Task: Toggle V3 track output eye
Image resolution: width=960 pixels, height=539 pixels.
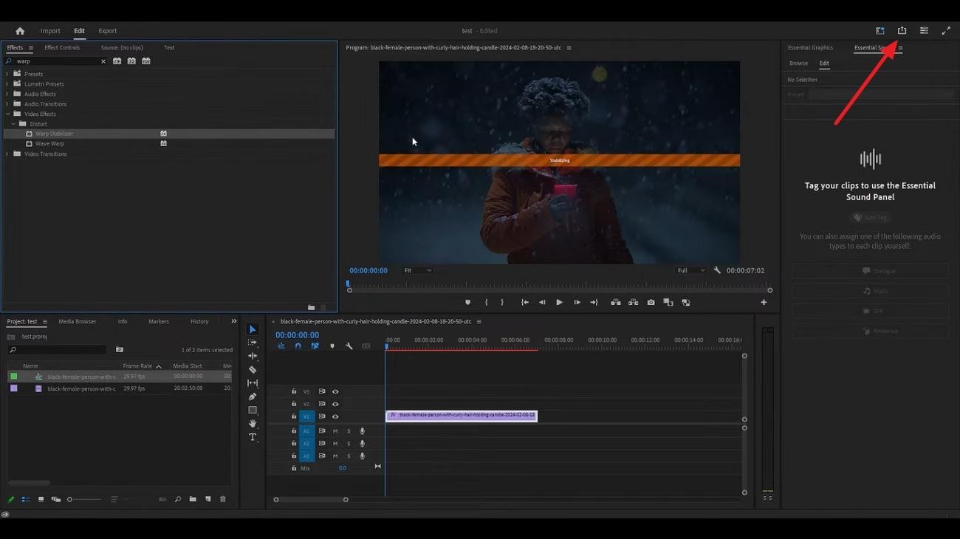Action: [x=335, y=392]
